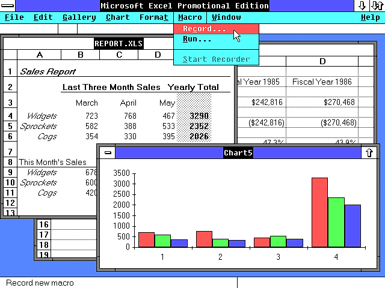Image resolution: width=385 pixels, height=288 pixels.
Task: Click Sprockets label in row 10
Action: (x=38, y=182)
